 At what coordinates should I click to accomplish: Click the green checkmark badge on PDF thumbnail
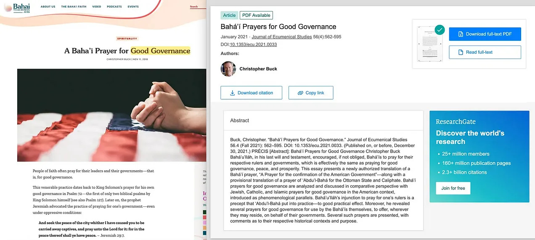click(440, 30)
